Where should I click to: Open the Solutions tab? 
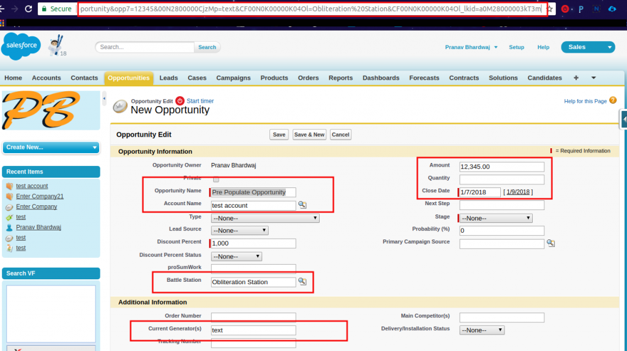tap(503, 78)
